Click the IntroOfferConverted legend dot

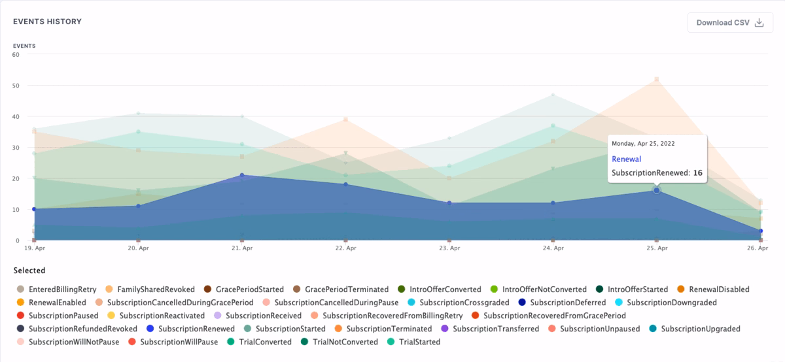tap(400, 289)
